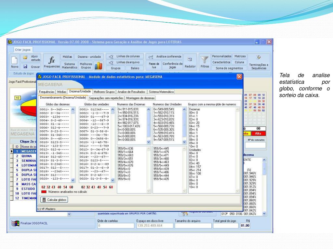Open Sistema Matemático from the main toolbar
Viewport: 333px width, 249px height.
[70, 65]
